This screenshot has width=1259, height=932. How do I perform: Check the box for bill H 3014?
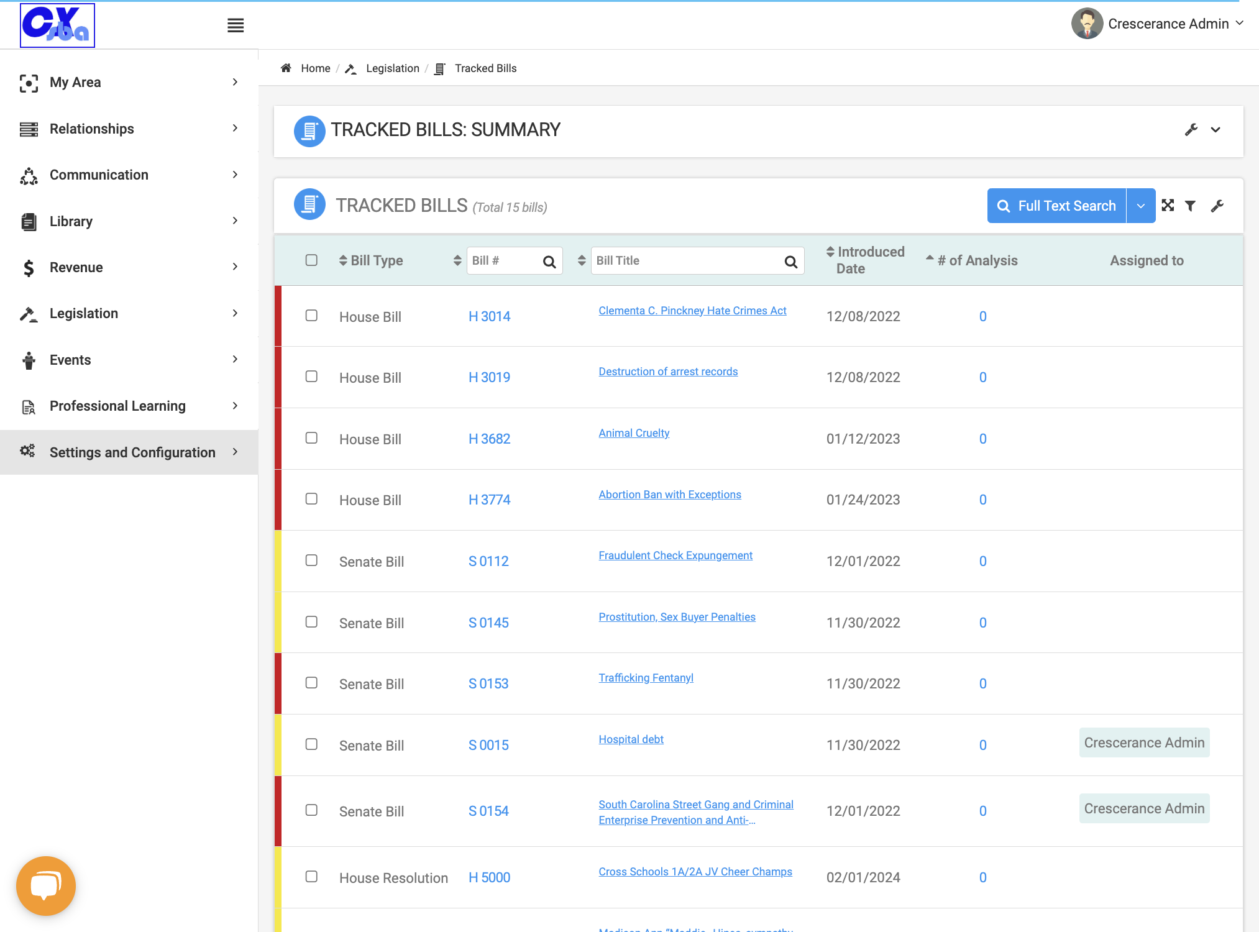311,316
